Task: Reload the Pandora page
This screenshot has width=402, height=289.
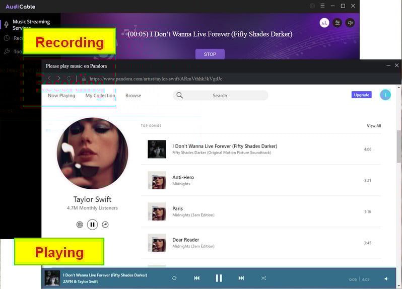Action: [69, 79]
